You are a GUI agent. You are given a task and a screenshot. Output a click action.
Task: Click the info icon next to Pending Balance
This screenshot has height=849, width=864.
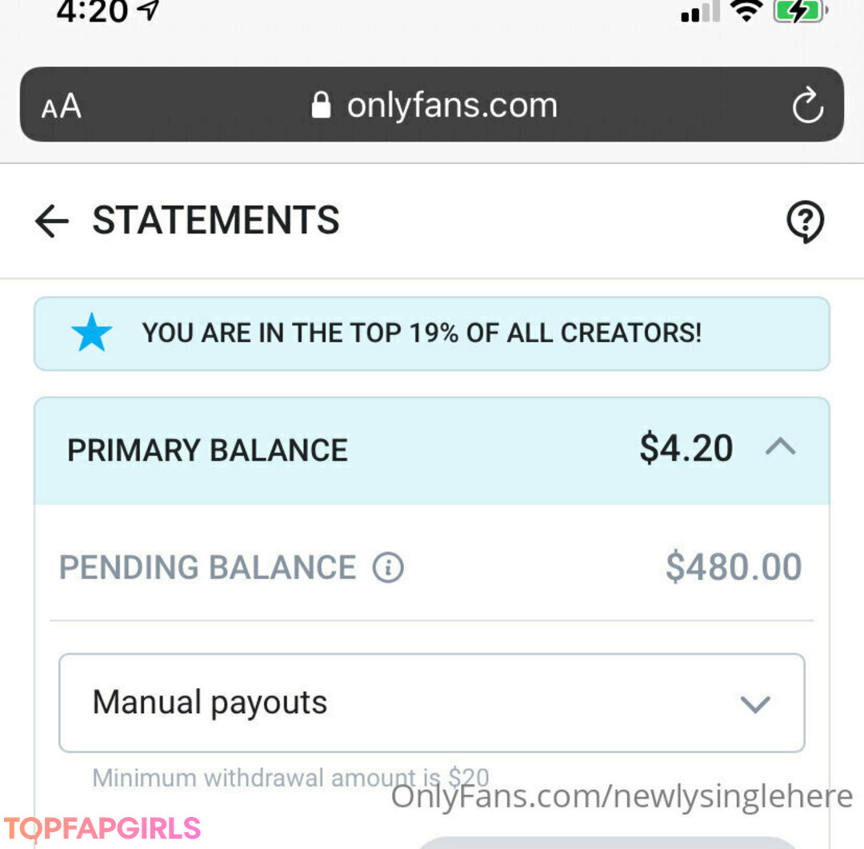388,568
